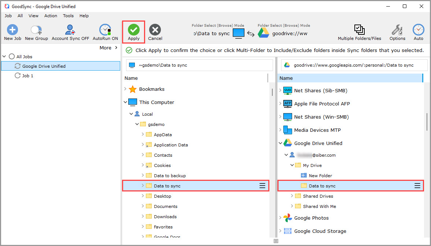Click the Google Cloud Storage icon
The image size is (431, 246).
(287, 231)
